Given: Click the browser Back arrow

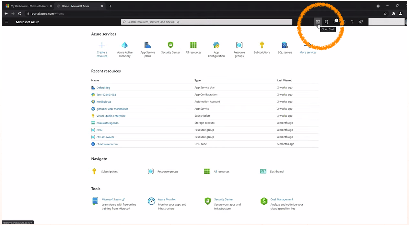Looking at the screenshot, I should coord(6,14).
